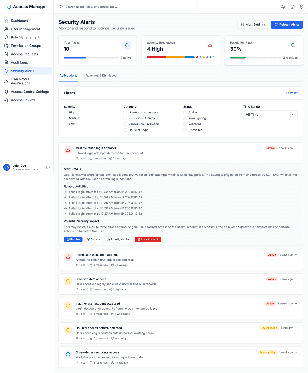
Task: Click the warning icon on Severity Breakdown card
Action: [210, 45]
